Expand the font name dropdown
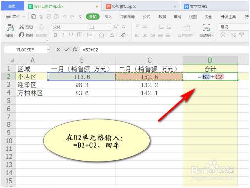 click(x=87, y=27)
